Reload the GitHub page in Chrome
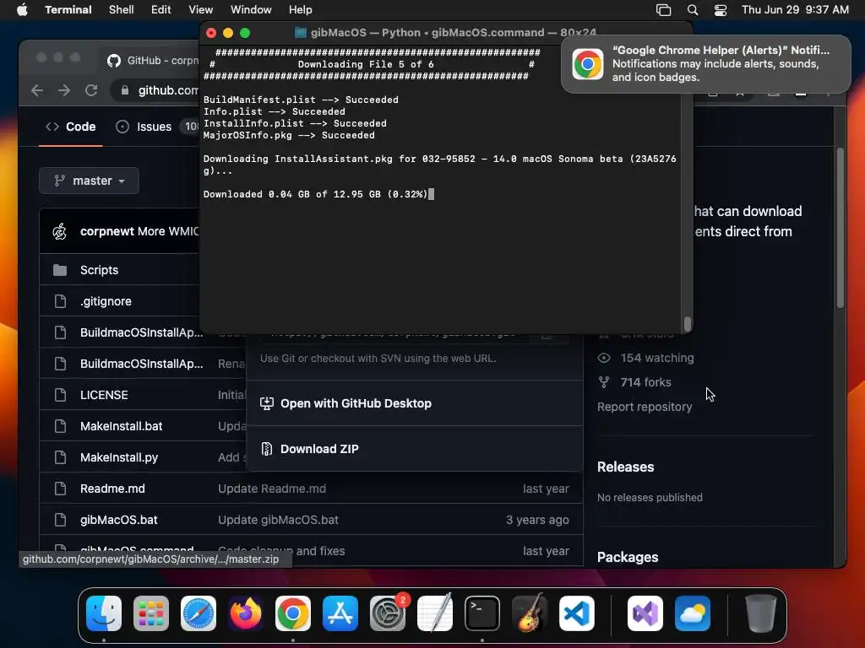This screenshot has height=648, width=865. pos(91,90)
